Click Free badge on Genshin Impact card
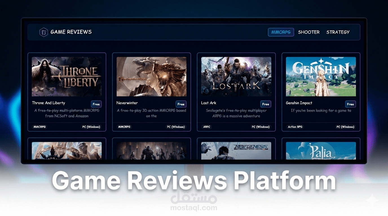The width and height of the screenshot is (388, 216). (x=350, y=104)
